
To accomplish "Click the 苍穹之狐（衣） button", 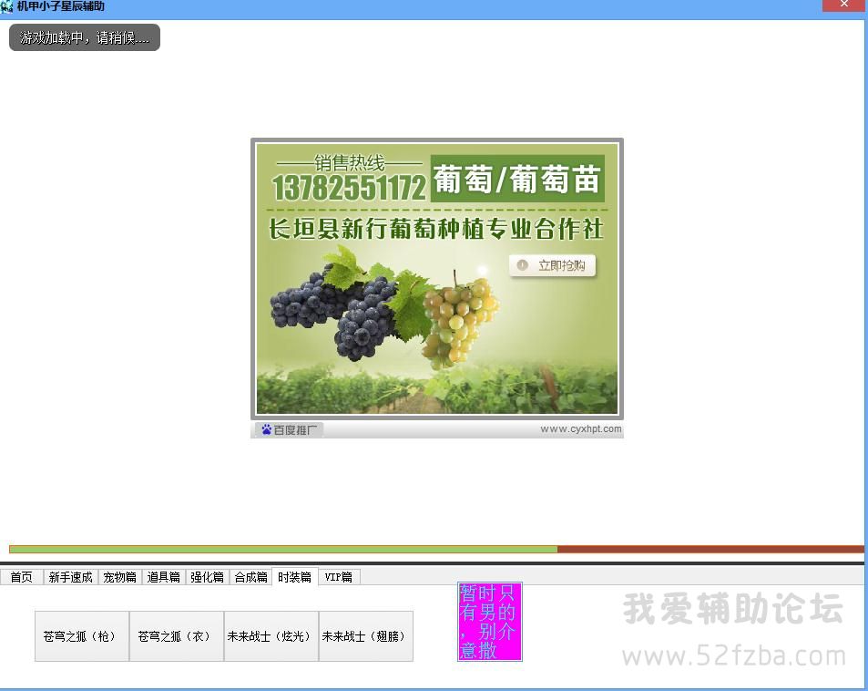I will 177,636.
